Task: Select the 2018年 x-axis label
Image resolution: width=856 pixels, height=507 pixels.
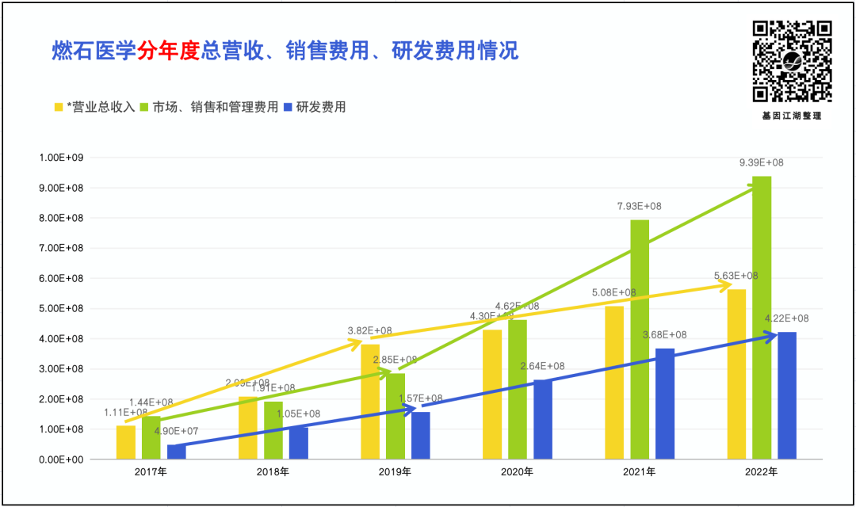Action: 273,471
